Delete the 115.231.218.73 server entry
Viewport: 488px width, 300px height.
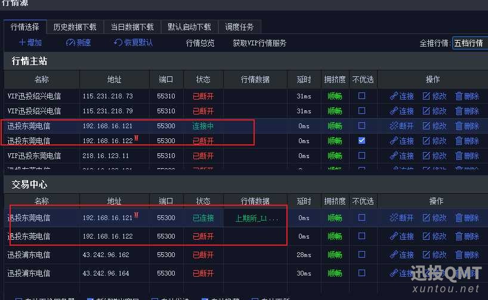(x=467, y=96)
